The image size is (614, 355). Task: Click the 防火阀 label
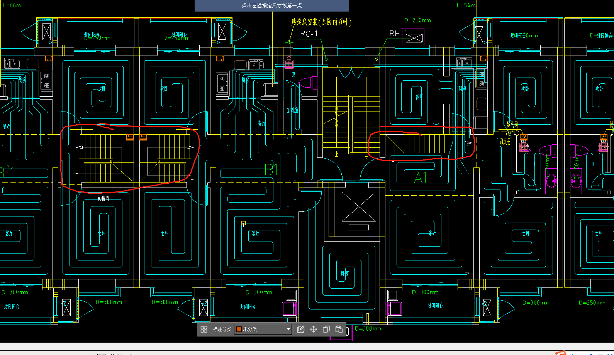click(512, 125)
